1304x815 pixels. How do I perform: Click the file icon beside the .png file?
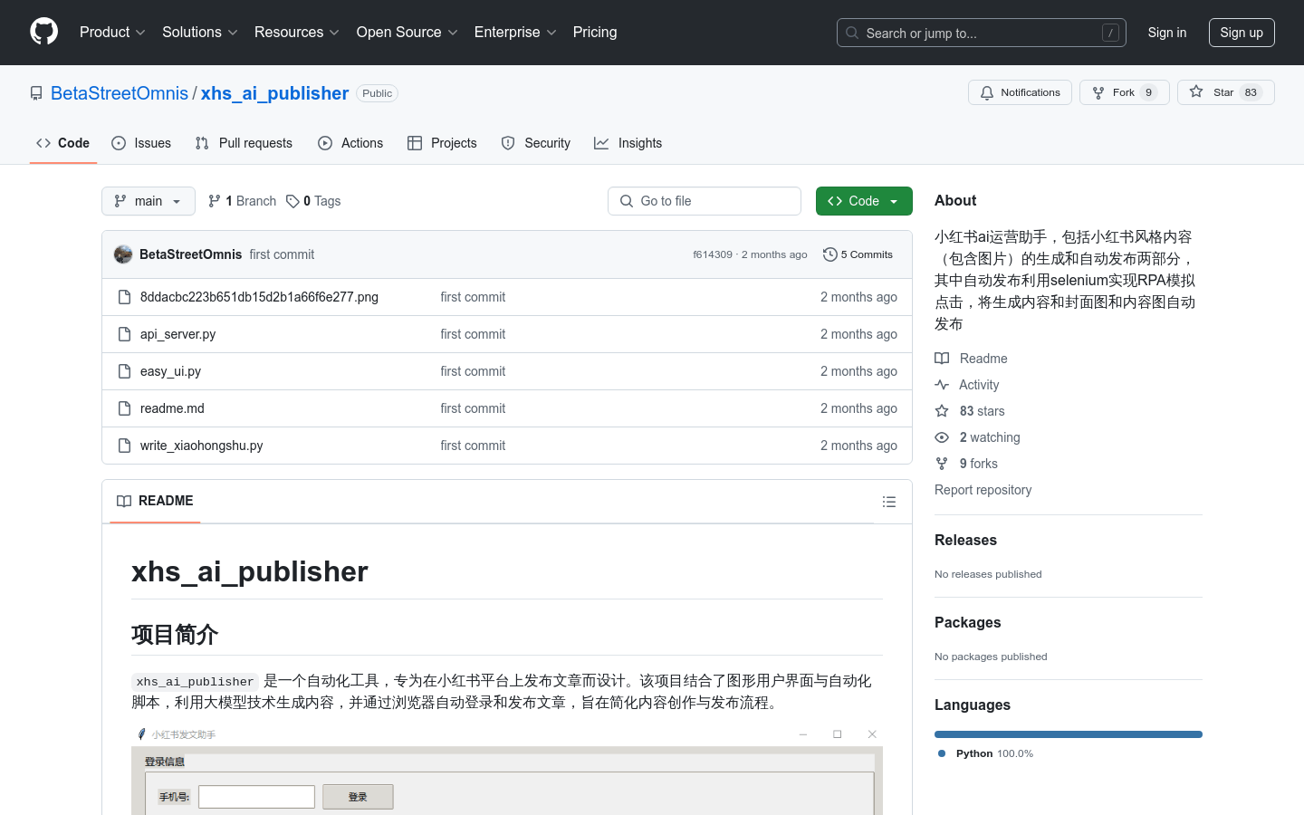click(125, 297)
